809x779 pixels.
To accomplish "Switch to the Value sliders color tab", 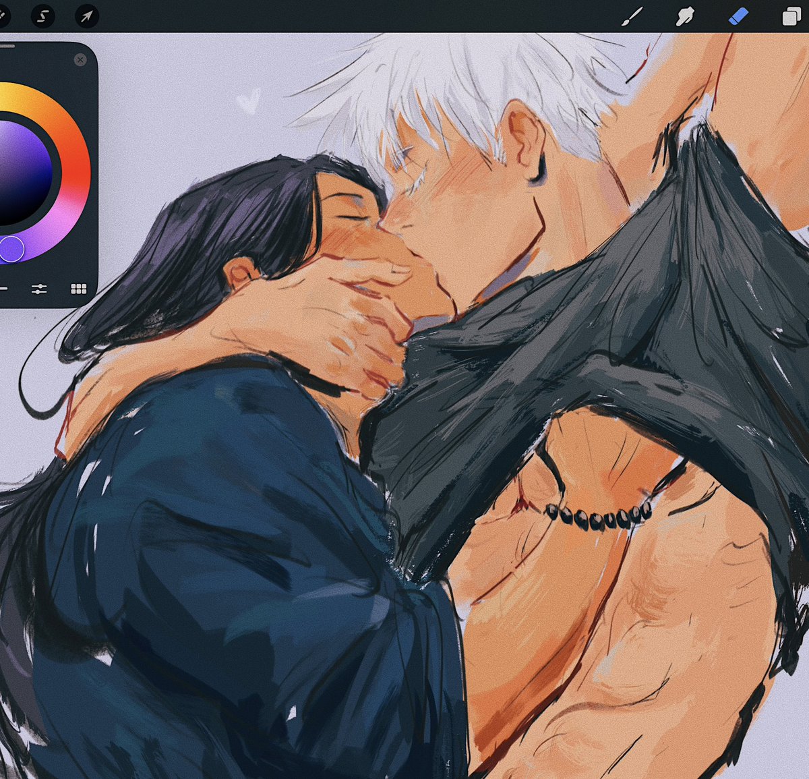I will [39, 289].
